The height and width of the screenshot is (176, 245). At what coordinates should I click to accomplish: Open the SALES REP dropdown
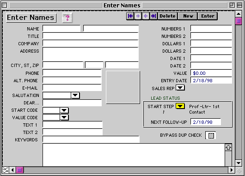pos(180,88)
